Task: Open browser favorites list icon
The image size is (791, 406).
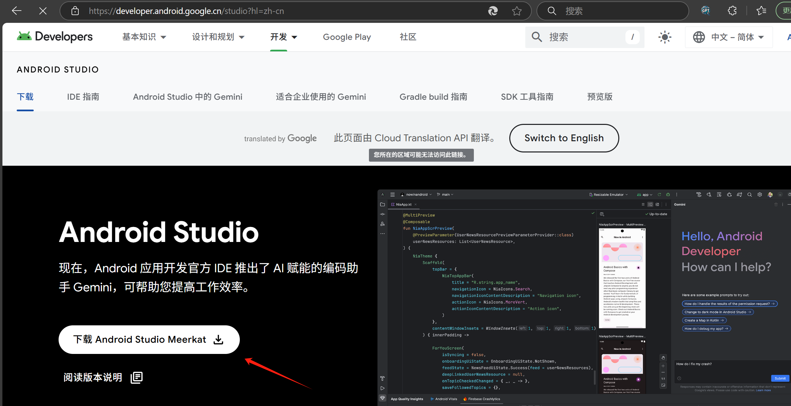Action: point(761,11)
